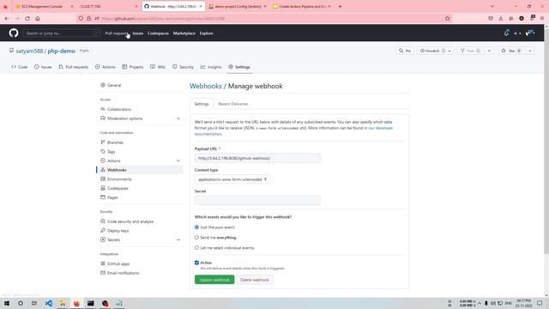Open the list all tabs chevron
The image size is (549, 309).
point(492,6)
